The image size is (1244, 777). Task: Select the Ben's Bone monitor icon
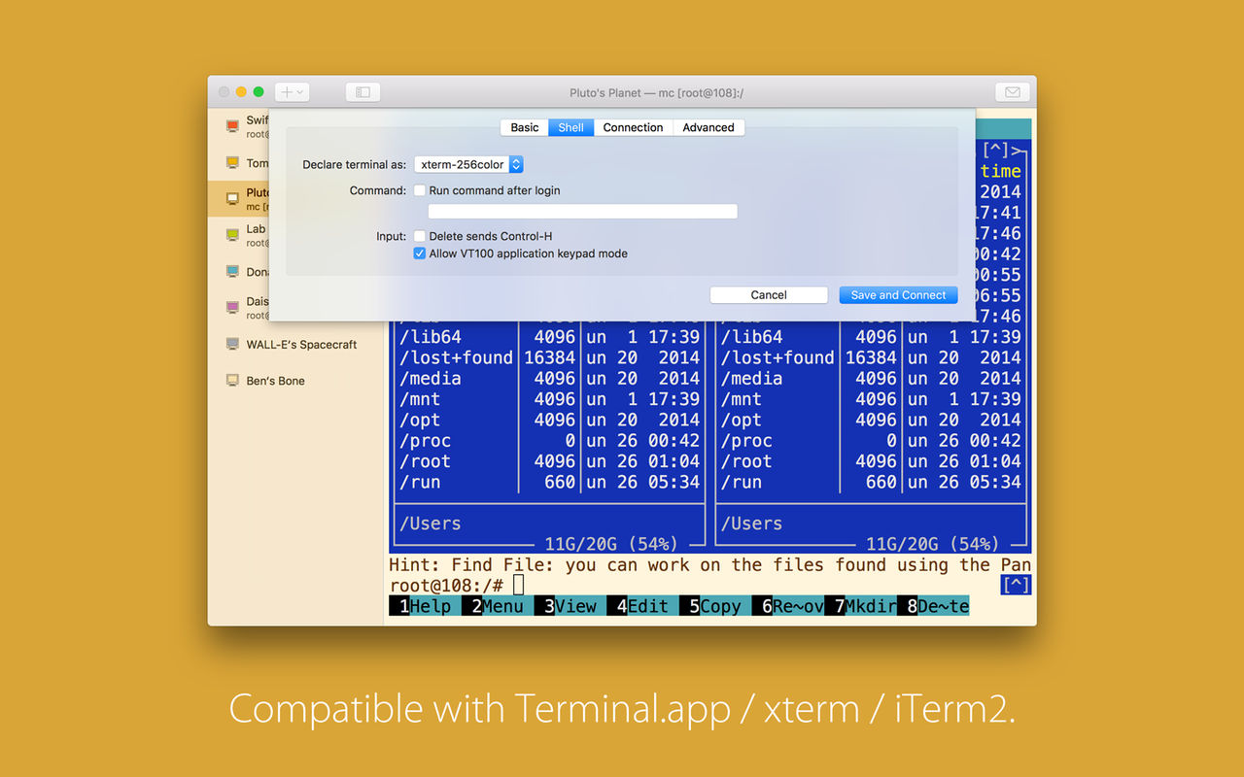pyautogui.click(x=232, y=380)
